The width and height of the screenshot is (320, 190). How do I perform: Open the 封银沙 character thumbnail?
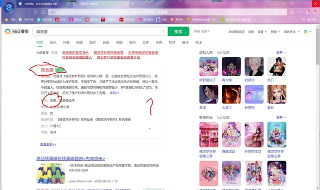coord(254,67)
